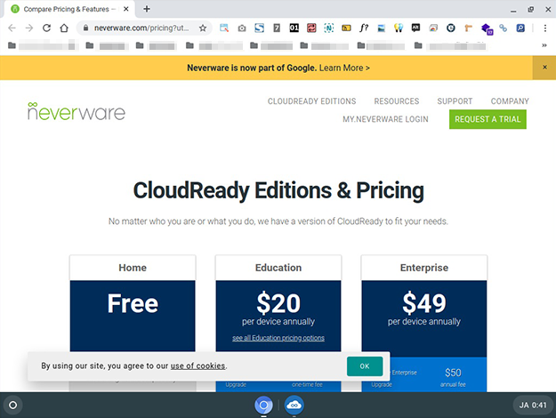The width and height of the screenshot is (556, 418).
Task: Click the $20 Education price
Action: point(278,303)
